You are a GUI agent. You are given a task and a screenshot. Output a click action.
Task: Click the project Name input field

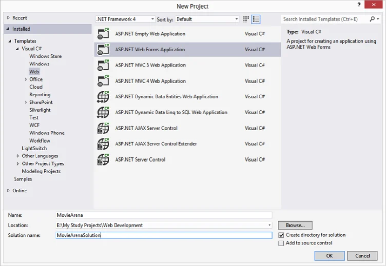pos(164,215)
